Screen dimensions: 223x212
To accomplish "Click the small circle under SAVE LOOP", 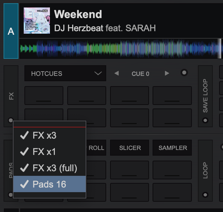I will click(205, 121).
